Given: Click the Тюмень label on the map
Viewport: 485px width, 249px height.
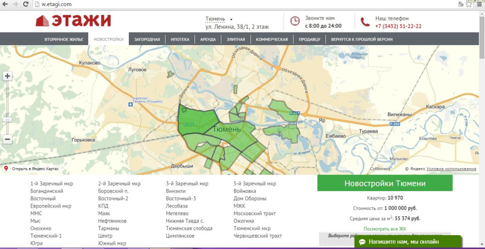Looking at the screenshot, I should coord(227,129).
